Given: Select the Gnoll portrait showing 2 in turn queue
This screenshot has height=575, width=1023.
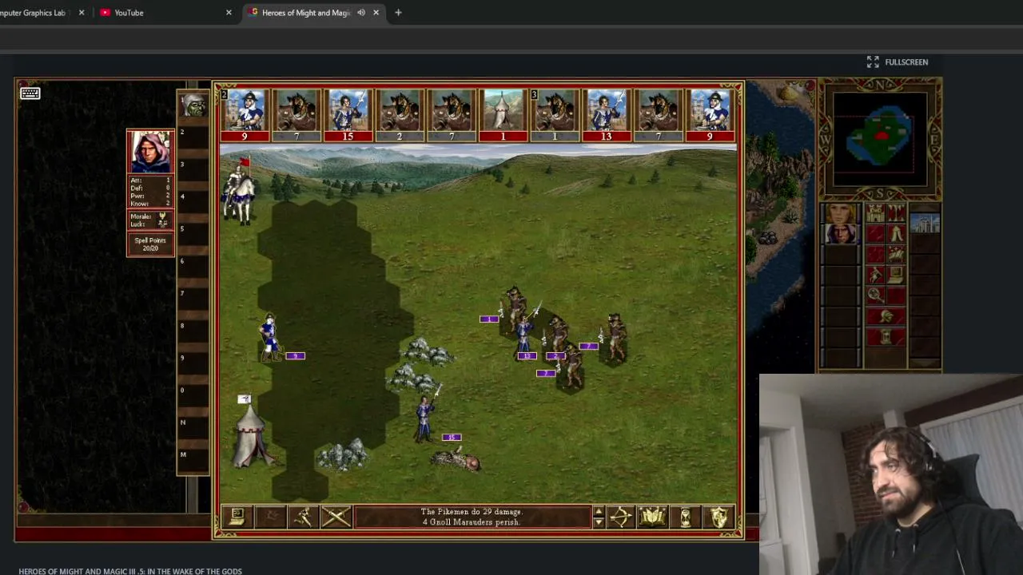Looking at the screenshot, I should pos(400,115).
